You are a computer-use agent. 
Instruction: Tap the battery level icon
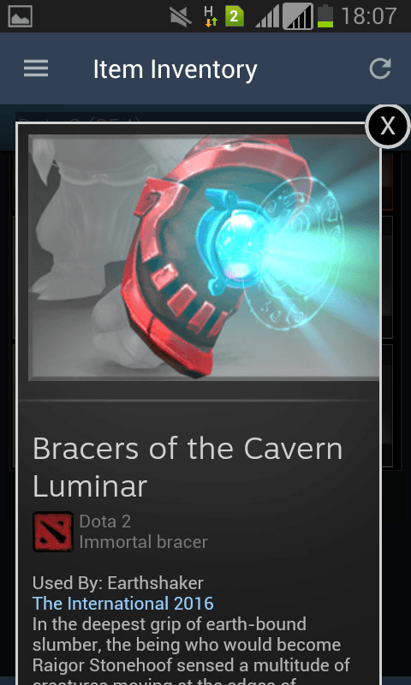[325, 16]
